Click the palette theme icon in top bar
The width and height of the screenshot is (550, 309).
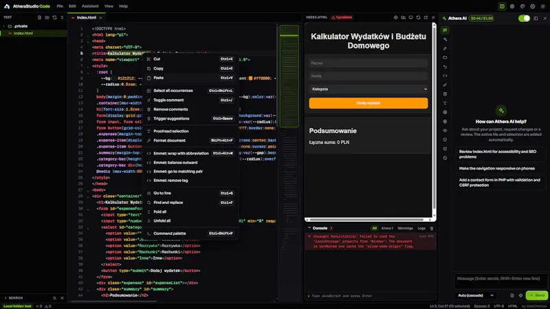pyautogui.click(x=522, y=6)
